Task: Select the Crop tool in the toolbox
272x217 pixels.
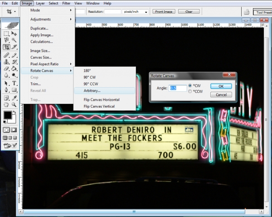Action: click(x=6, y=47)
